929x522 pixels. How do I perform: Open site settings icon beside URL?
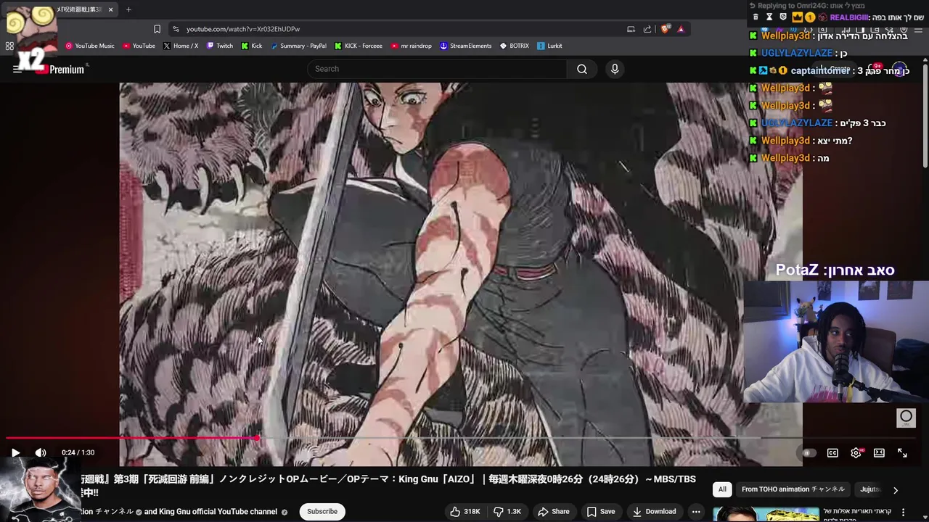coord(176,29)
